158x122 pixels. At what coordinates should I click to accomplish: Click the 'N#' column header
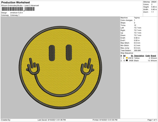pos(124,56)
